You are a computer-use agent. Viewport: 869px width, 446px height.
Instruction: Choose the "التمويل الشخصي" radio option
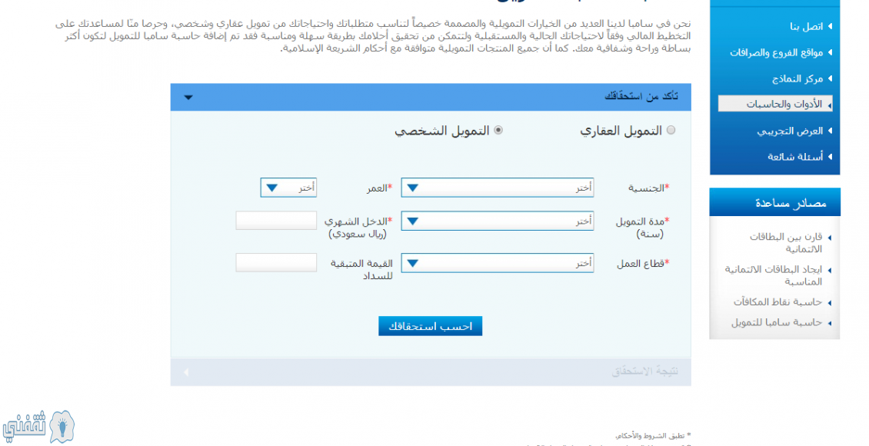pos(498,130)
